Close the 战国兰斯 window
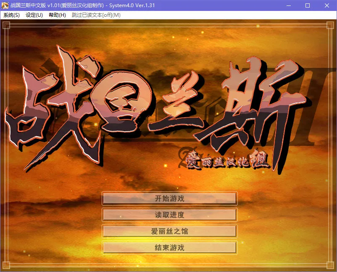Image resolution: width=337 pixels, height=272 pixels. coord(327,5)
